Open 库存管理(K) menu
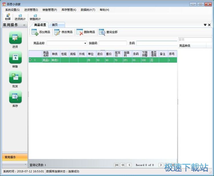Image resolution: width=214 pixels, height=176 pixels. 69,10
